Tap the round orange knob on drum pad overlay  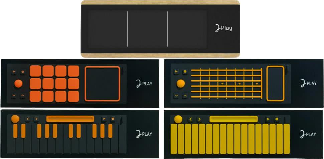point(18,84)
